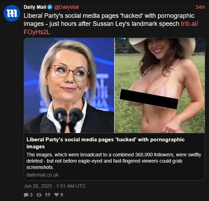Visit the @DailyMail handle link
The height and width of the screenshot is (201, 209).
(x=67, y=7)
